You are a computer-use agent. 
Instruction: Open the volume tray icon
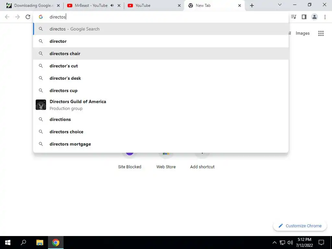point(290,243)
